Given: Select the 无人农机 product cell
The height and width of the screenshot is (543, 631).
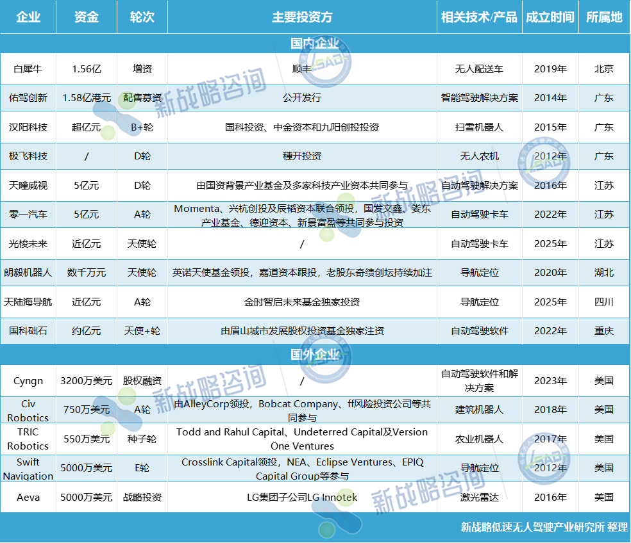Looking at the screenshot, I should 479,156.
